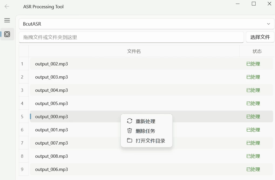Expand the BcutASR dropdown chevron
The width and height of the screenshot is (275, 180).
pos(269,24)
